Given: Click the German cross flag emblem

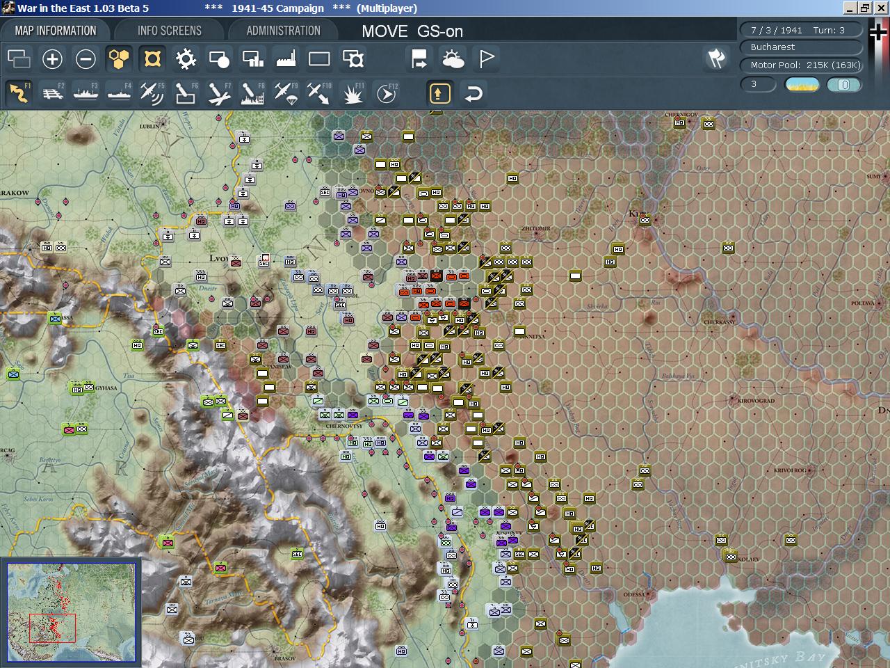Looking at the screenshot, I should click(878, 33).
